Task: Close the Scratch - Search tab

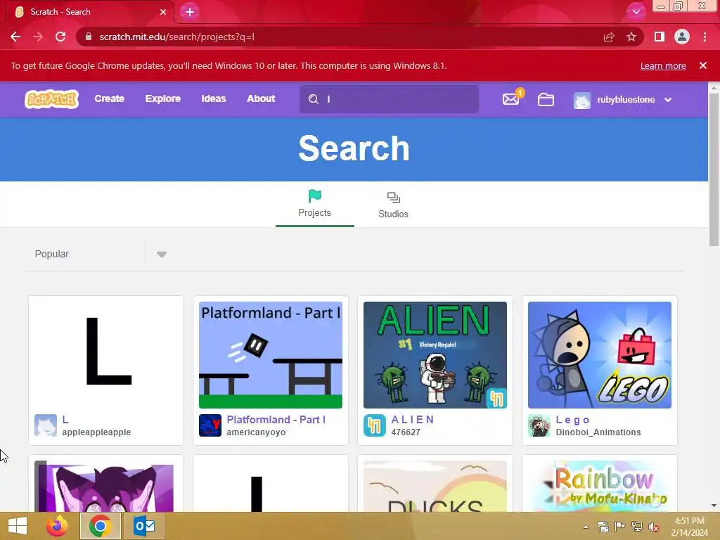Action: 163,12
